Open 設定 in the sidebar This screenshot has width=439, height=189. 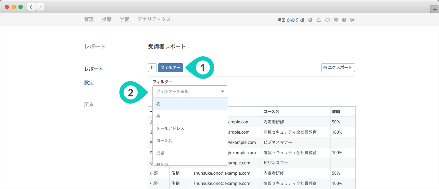point(89,83)
